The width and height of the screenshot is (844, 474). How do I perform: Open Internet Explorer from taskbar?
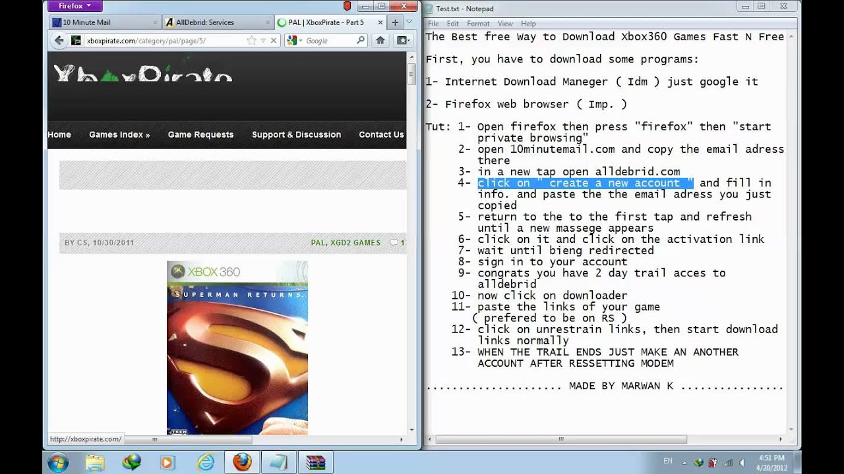pyautogui.click(x=206, y=462)
